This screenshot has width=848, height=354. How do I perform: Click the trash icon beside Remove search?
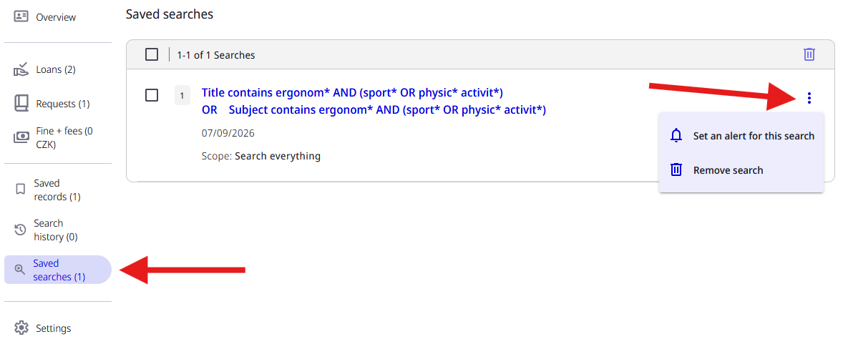676,169
